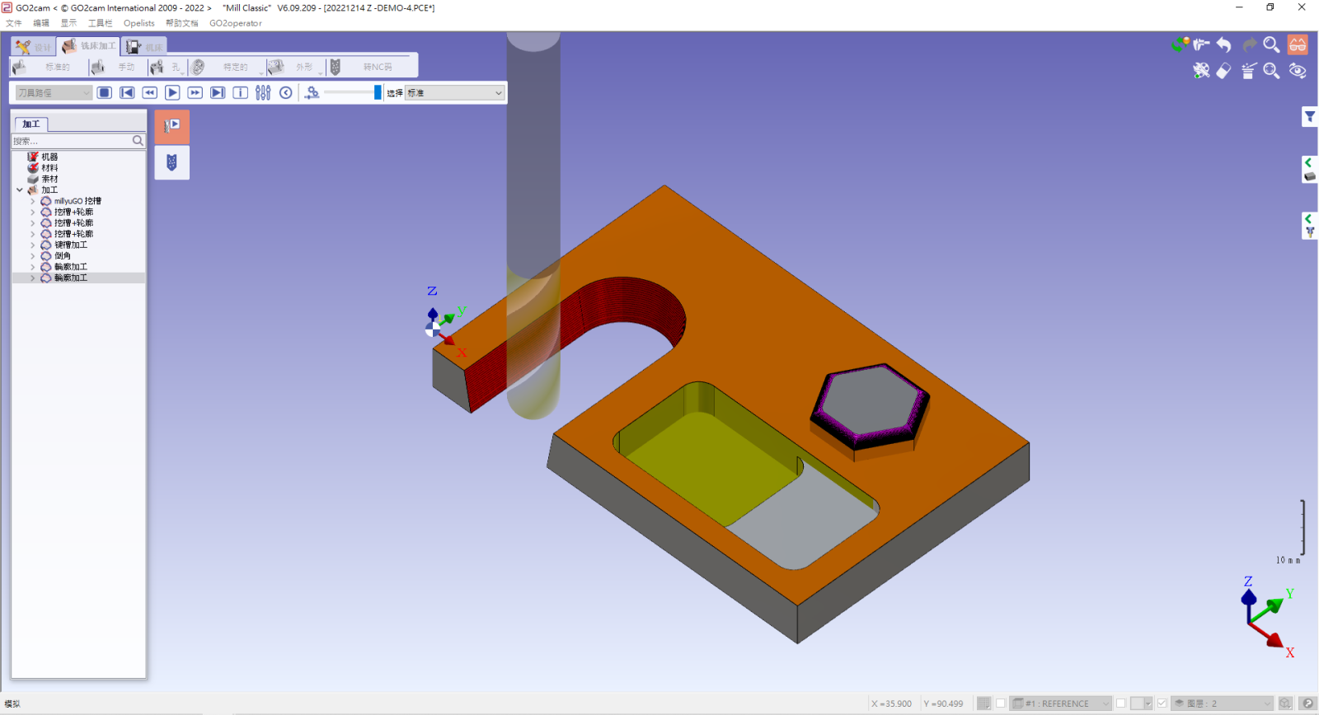Click the redo arrow icon
Viewport: 1319px width, 715px height.
(1249, 44)
